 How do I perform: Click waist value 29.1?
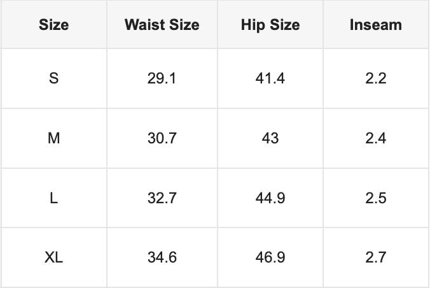162,79
